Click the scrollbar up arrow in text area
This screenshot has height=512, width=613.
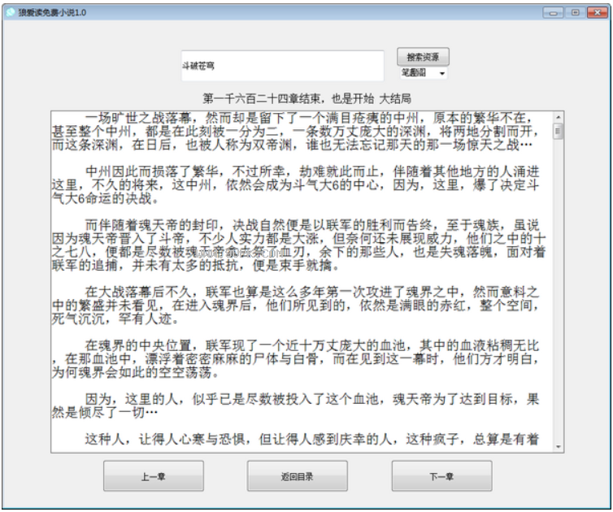click(559, 117)
